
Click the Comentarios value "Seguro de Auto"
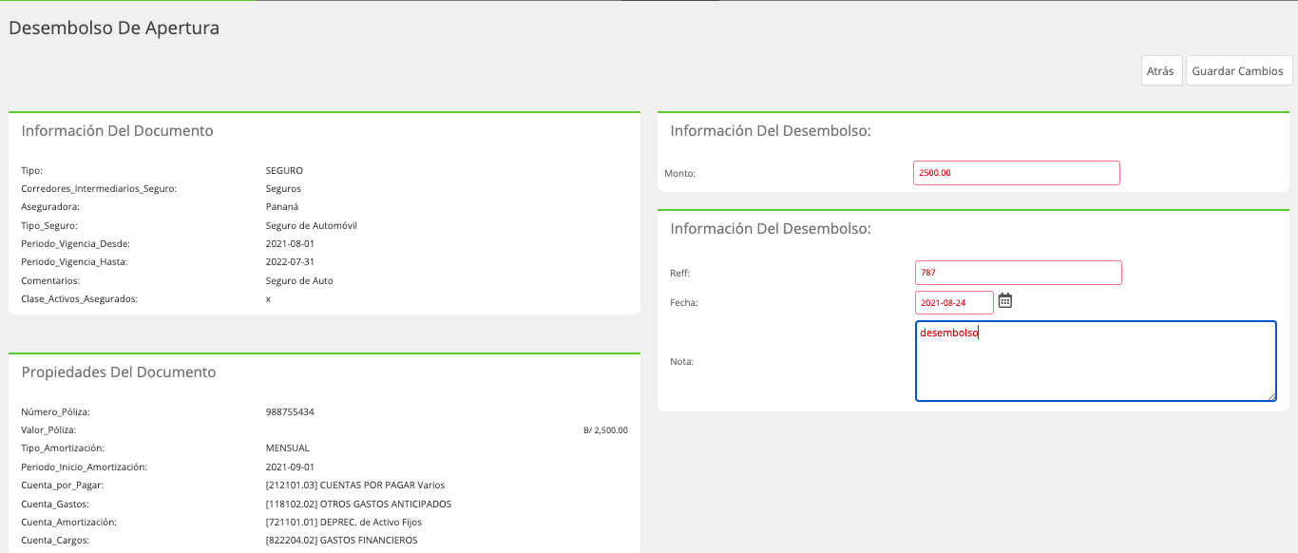pyautogui.click(x=299, y=281)
